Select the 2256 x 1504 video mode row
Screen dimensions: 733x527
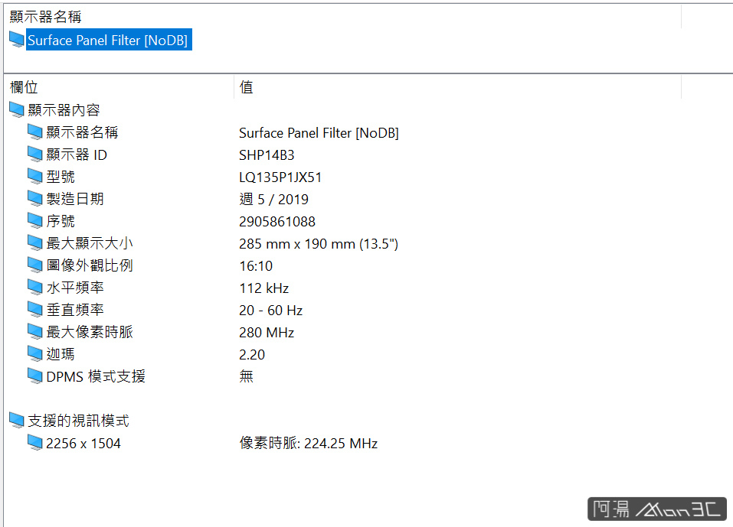[x=83, y=443]
